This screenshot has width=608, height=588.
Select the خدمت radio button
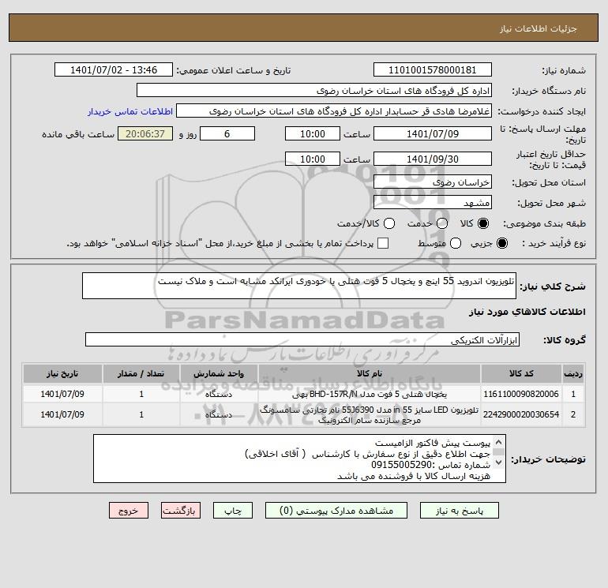pos(442,223)
